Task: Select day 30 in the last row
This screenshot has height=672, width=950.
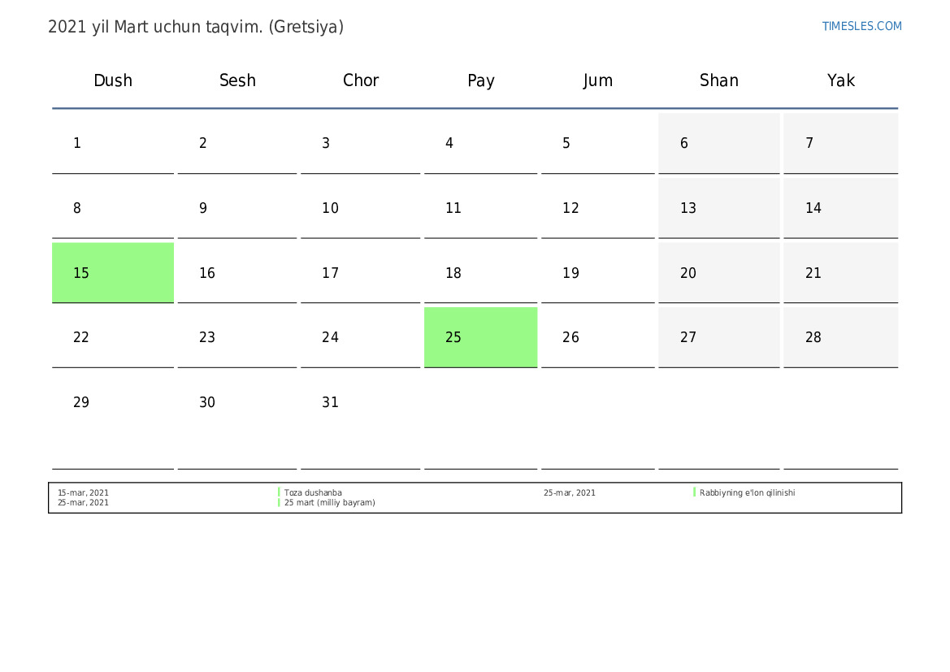Action: click(237, 421)
